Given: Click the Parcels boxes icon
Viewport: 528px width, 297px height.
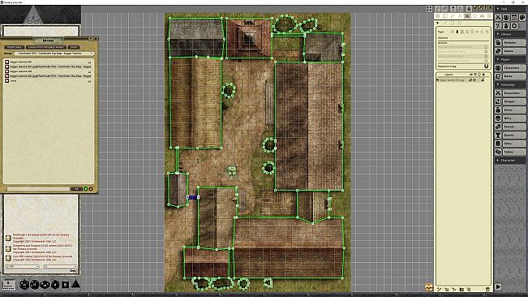Looking at the screenshot, I should [x=498, y=127].
